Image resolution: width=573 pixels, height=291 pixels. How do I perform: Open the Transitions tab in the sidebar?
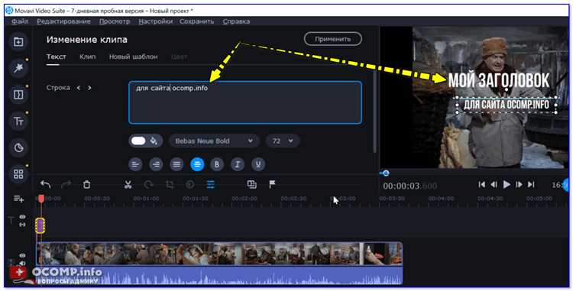point(18,95)
